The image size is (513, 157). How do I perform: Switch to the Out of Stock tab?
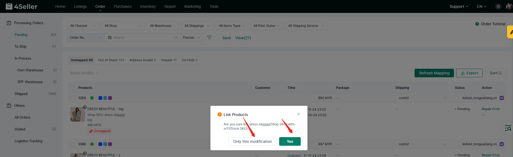(111, 60)
